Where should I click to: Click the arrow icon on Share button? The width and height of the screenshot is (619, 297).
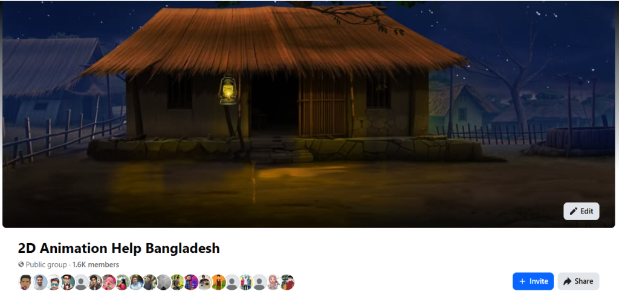(567, 281)
